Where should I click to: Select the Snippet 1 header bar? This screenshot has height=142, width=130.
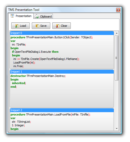click(62, 72)
